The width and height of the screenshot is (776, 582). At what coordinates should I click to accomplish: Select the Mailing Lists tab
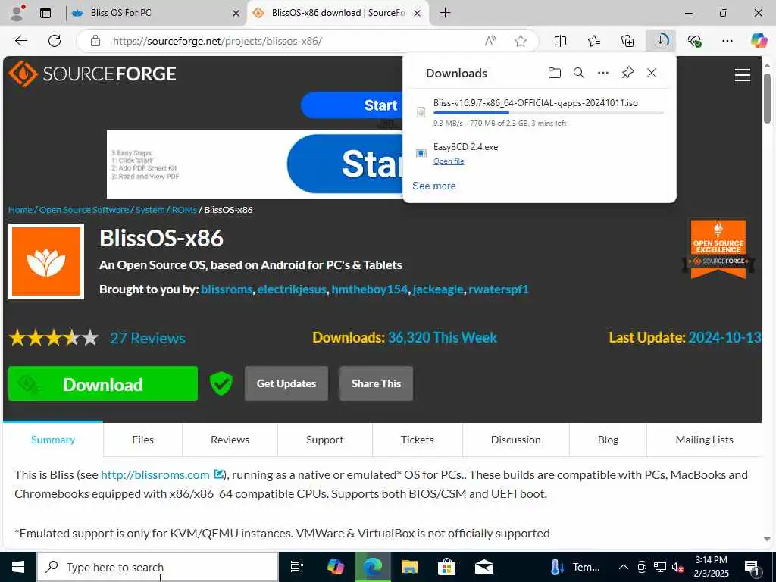point(704,440)
